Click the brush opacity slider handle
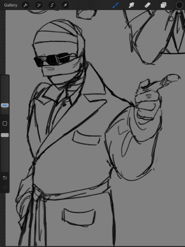This screenshot has height=247, width=185. coord(5,135)
